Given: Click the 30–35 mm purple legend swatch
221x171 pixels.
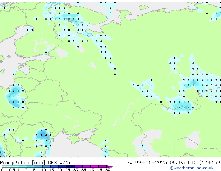Looking at the screenshot, I should point(78,166).
